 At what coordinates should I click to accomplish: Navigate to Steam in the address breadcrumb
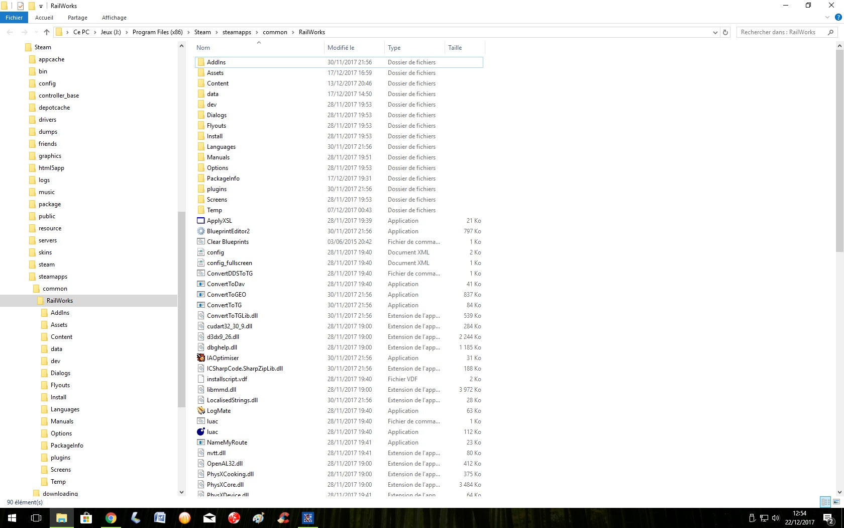click(202, 32)
